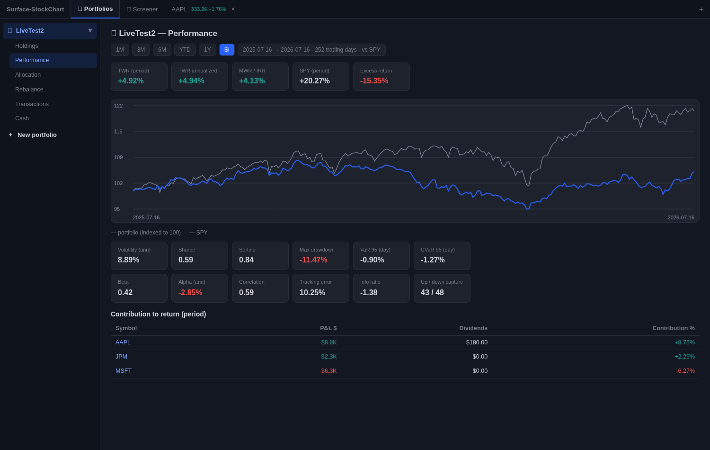Open new tab with plus icon
The height and width of the screenshot is (450, 710).
click(x=701, y=9)
